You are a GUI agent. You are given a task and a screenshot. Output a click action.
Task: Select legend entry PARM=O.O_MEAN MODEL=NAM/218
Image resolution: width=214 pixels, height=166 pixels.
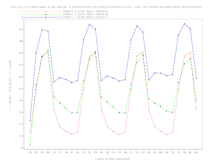[85, 11]
